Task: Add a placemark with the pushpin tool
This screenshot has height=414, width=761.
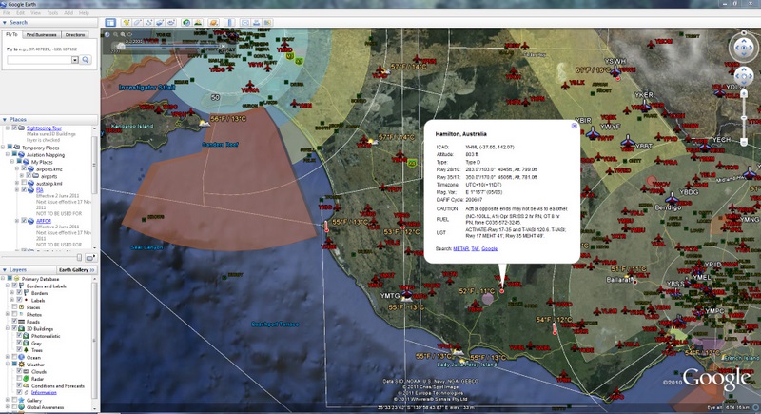Action: (x=127, y=22)
